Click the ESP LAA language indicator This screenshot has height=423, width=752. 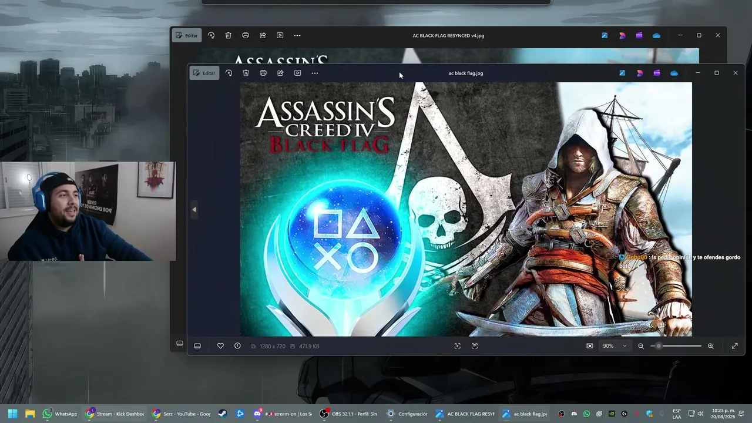(677, 414)
